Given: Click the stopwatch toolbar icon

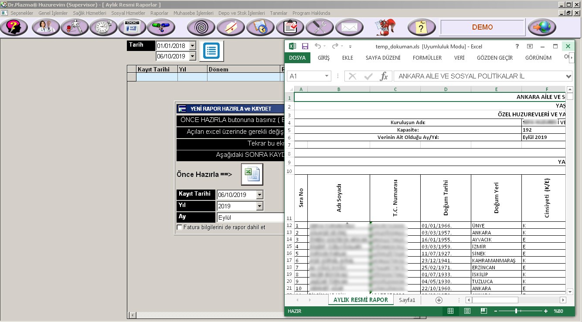Looking at the screenshot, I should (103, 27).
